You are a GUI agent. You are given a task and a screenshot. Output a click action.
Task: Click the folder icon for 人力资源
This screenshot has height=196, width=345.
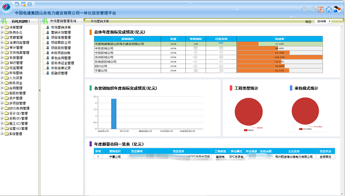coord(7,78)
